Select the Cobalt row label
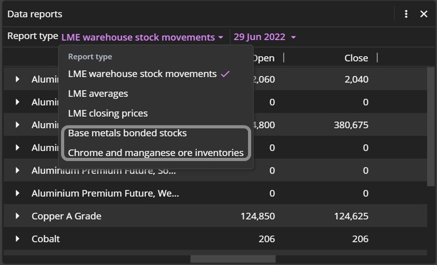 pyautogui.click(x=46, y=239)
